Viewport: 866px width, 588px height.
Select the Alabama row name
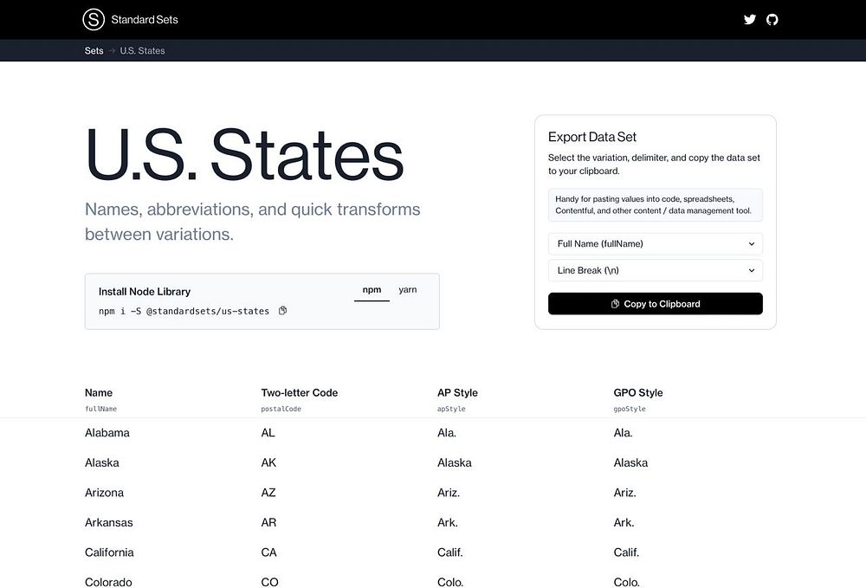(107, 433)
